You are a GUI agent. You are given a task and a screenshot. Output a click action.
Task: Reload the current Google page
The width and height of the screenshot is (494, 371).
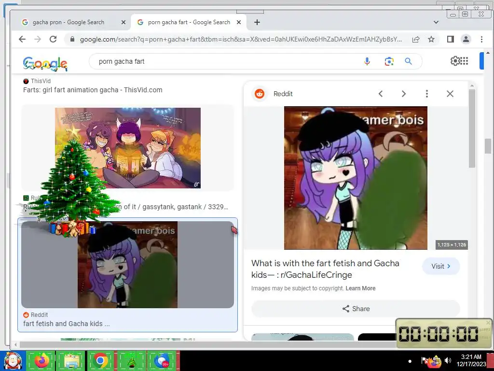pos(53,39)
